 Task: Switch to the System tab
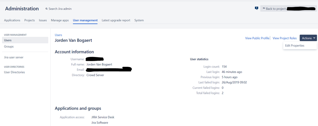tap(139, 20)
